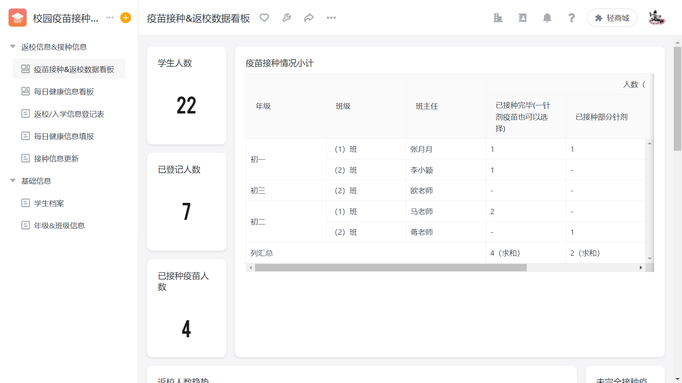Favorite the dashboard with heart icon
Image resolution: width=682 pixels, height=383 pixels.
pyautogui.click(x=264, y=18)
